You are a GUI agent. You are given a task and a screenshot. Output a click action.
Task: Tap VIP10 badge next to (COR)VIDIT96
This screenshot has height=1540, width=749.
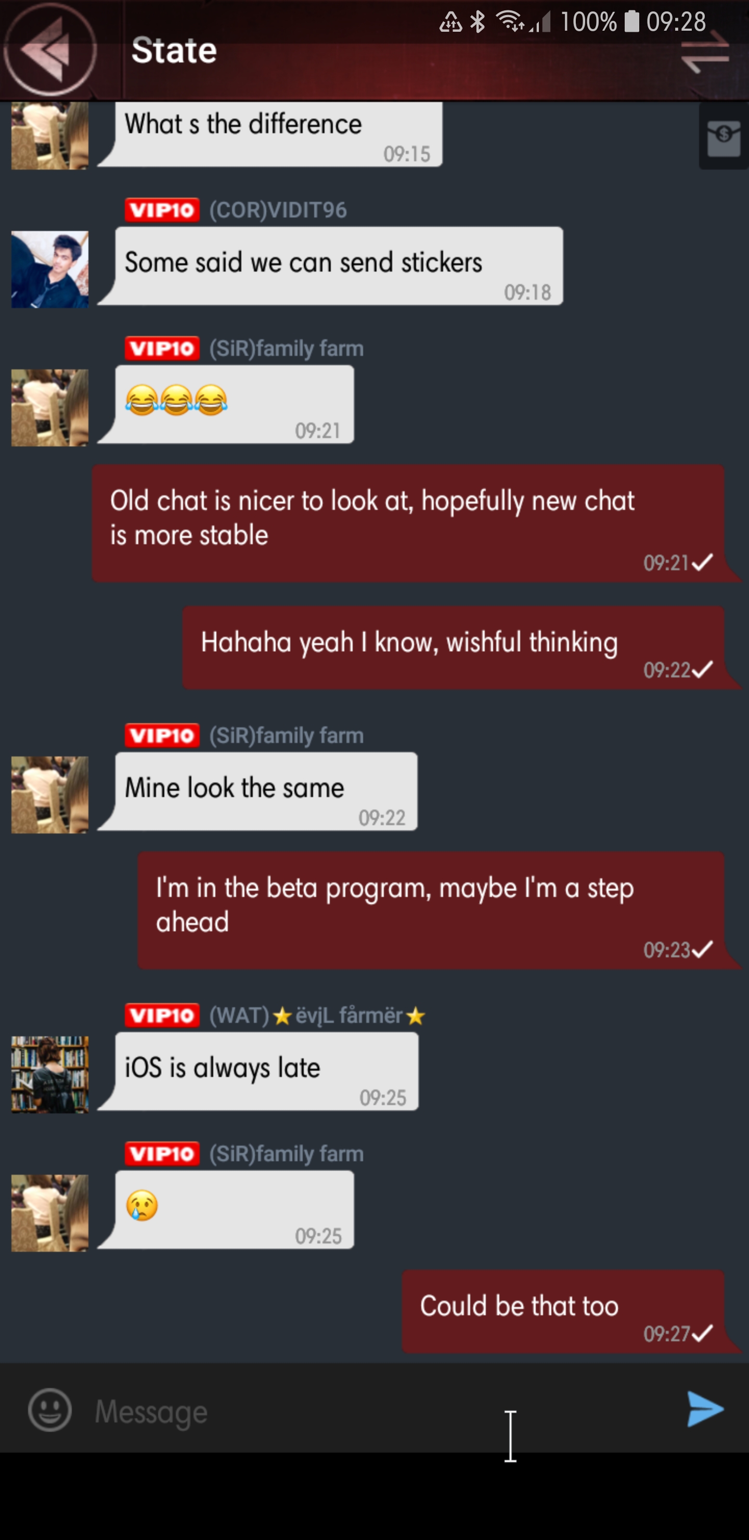[x=161, y=210]
